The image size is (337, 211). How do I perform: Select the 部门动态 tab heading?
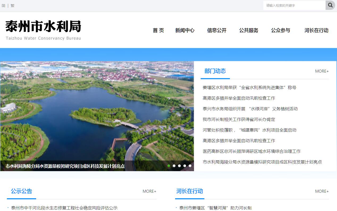click(x=215, y=71)
